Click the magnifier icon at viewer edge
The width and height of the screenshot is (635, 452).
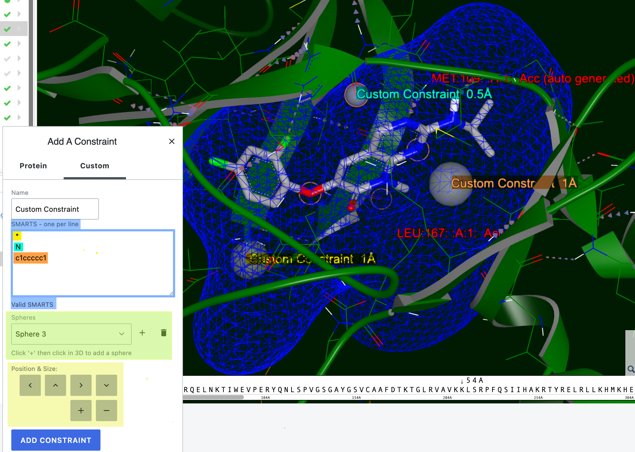630,369
